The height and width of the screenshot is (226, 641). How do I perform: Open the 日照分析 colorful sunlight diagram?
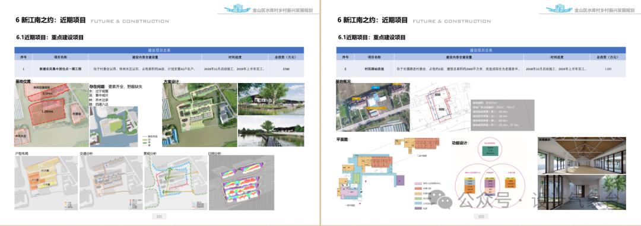coord(240,182)
